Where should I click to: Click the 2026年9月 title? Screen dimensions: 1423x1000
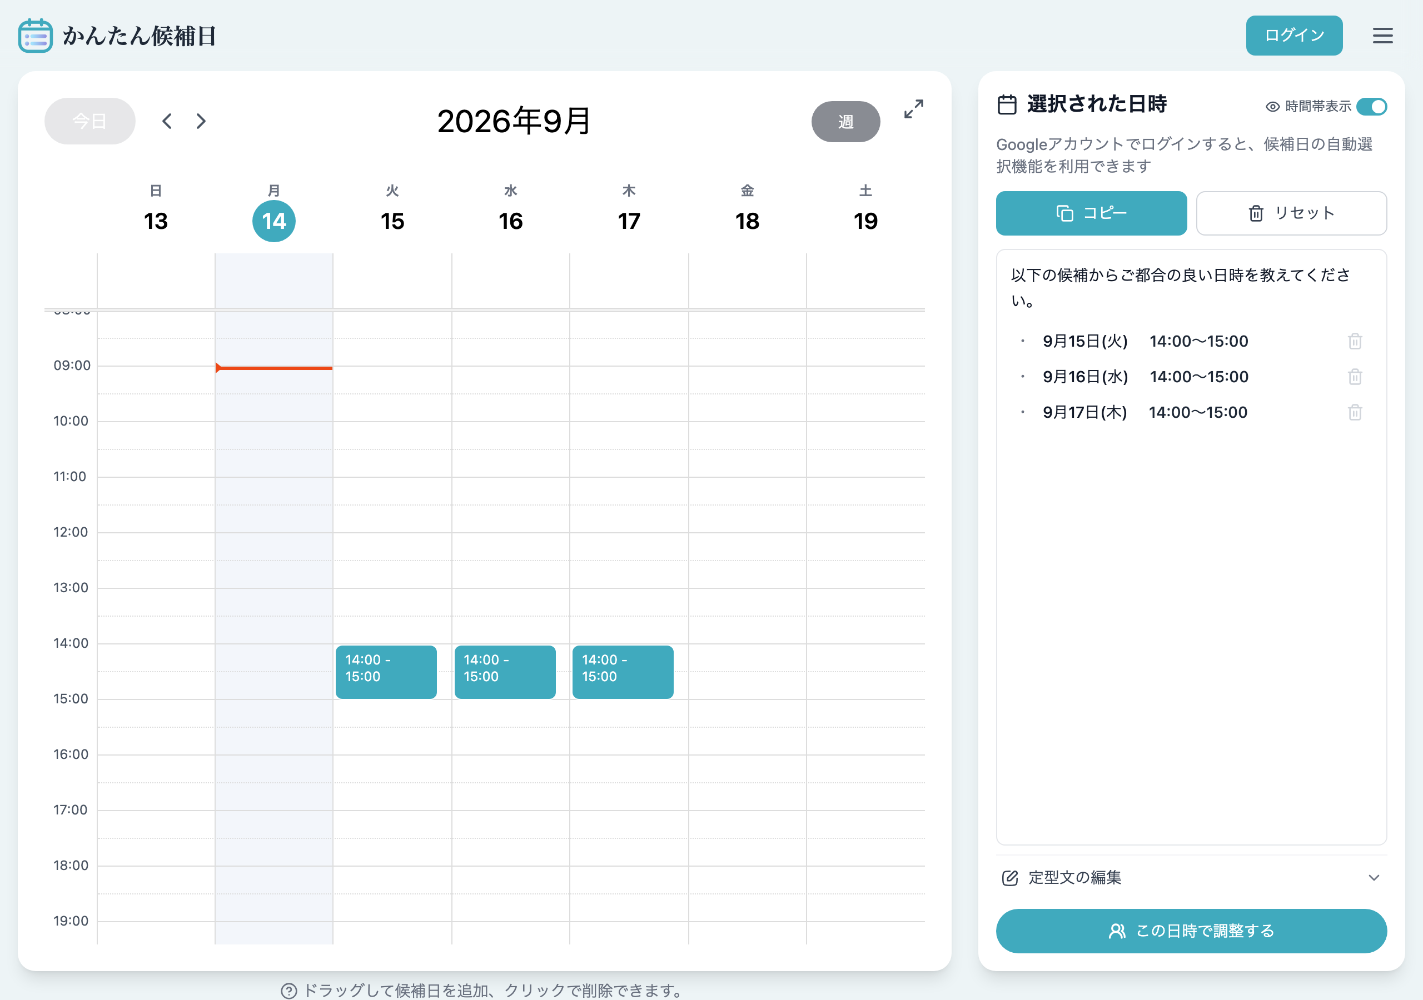coord(514,121)
